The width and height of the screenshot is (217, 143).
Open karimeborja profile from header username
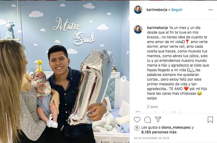pos(157,10)
